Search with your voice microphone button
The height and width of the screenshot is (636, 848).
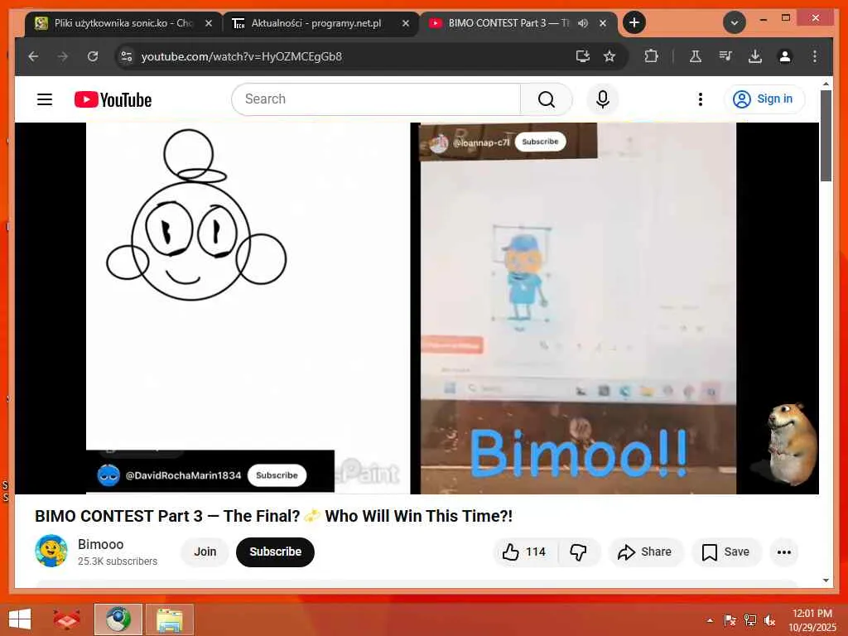click(603, 99)
